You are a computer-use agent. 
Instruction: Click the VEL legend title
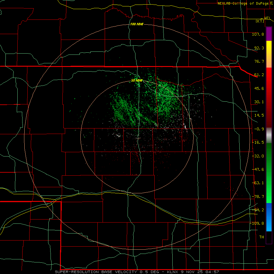click(x=267, y=18)
